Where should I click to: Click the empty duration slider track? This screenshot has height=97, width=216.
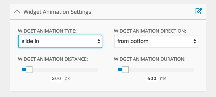[x=161, y=70]
